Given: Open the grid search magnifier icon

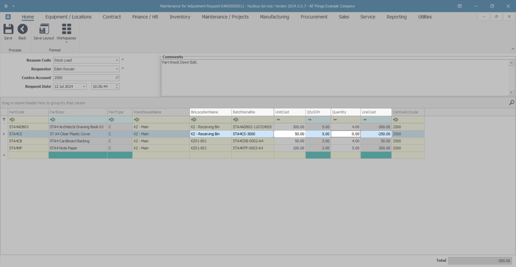Looking at the screenshot, I should click(x=512, y=103).
